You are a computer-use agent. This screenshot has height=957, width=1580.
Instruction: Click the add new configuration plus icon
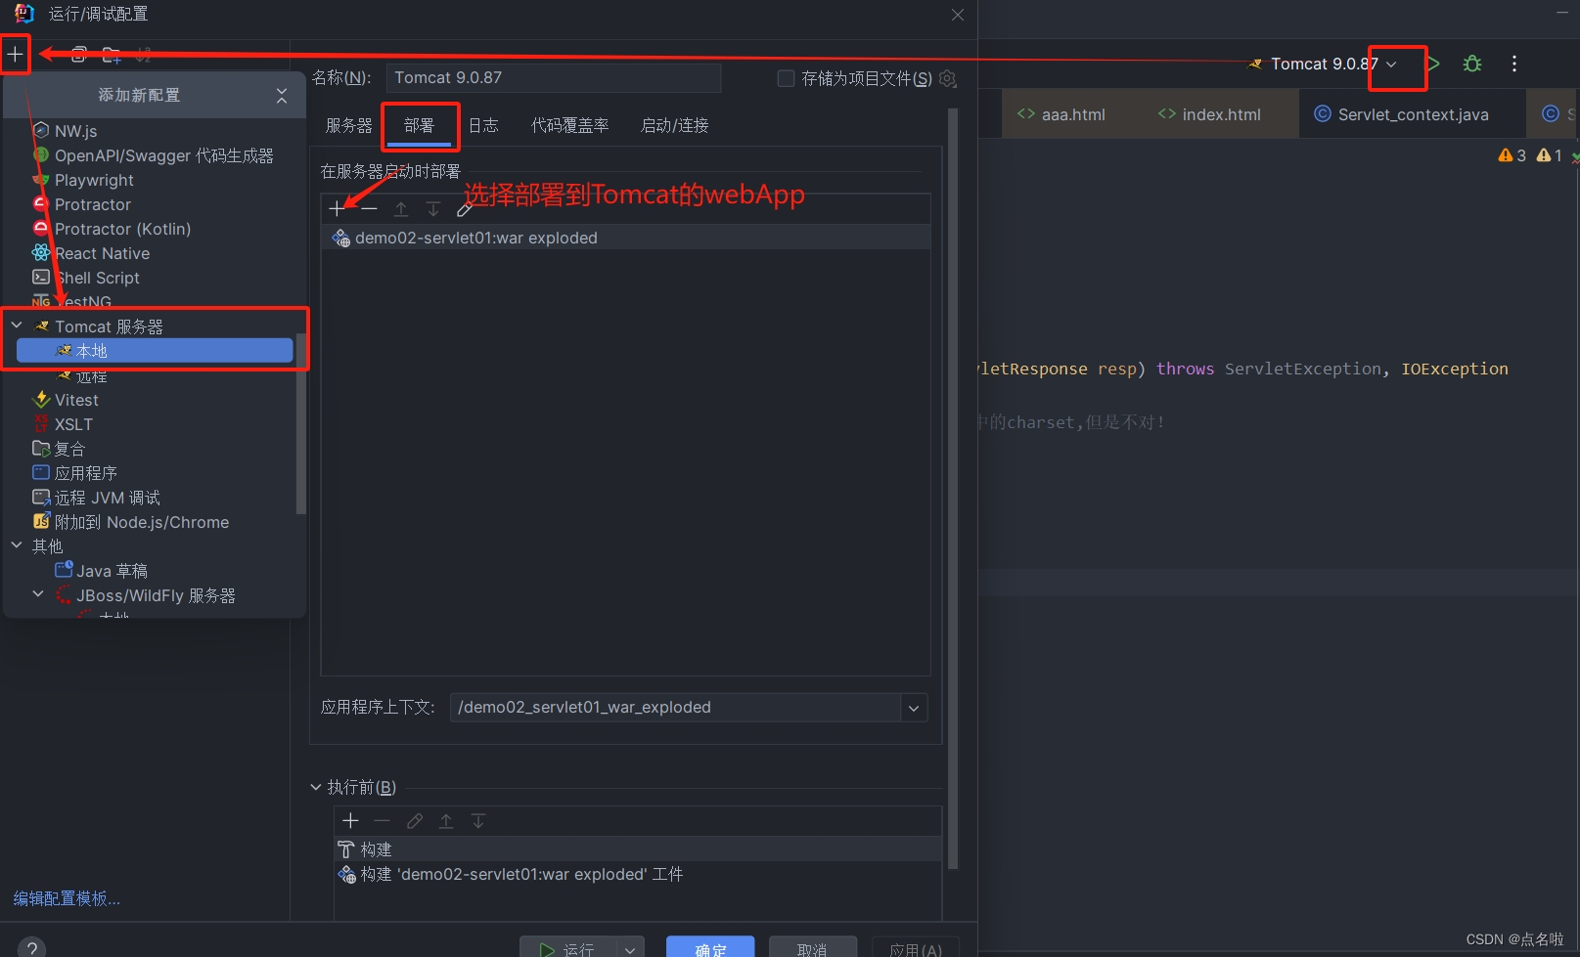pyautogui.click(x=15, y=55)
